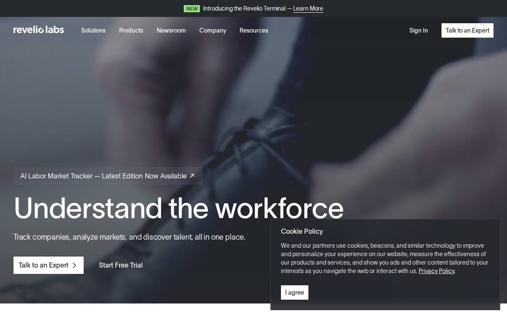507x317 pixels.
Task: Click the arrow icon on AI Labor Market Tracker banner
Action: pyautogui.click(x=192, y=176)
